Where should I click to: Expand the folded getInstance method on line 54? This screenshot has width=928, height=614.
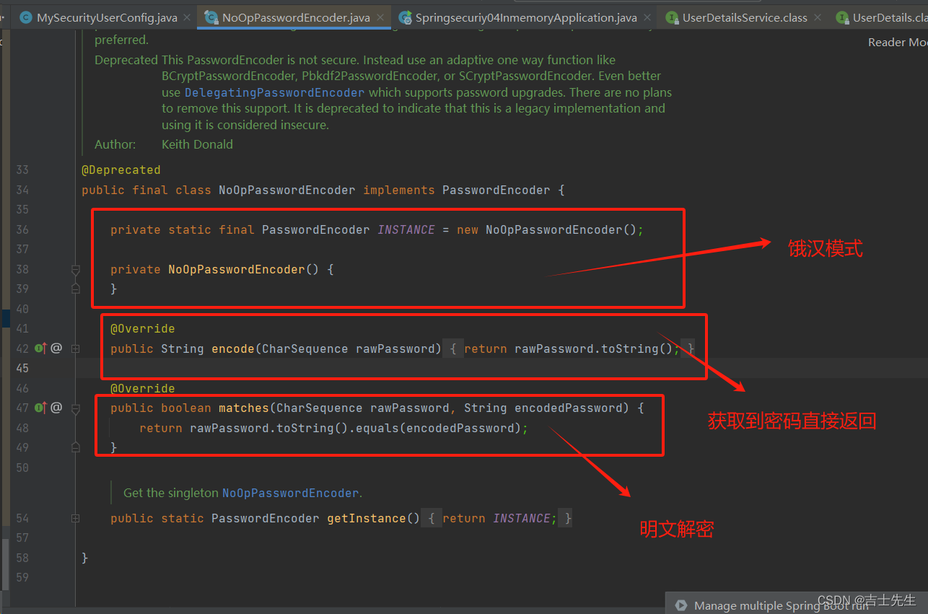click(75, 518)
